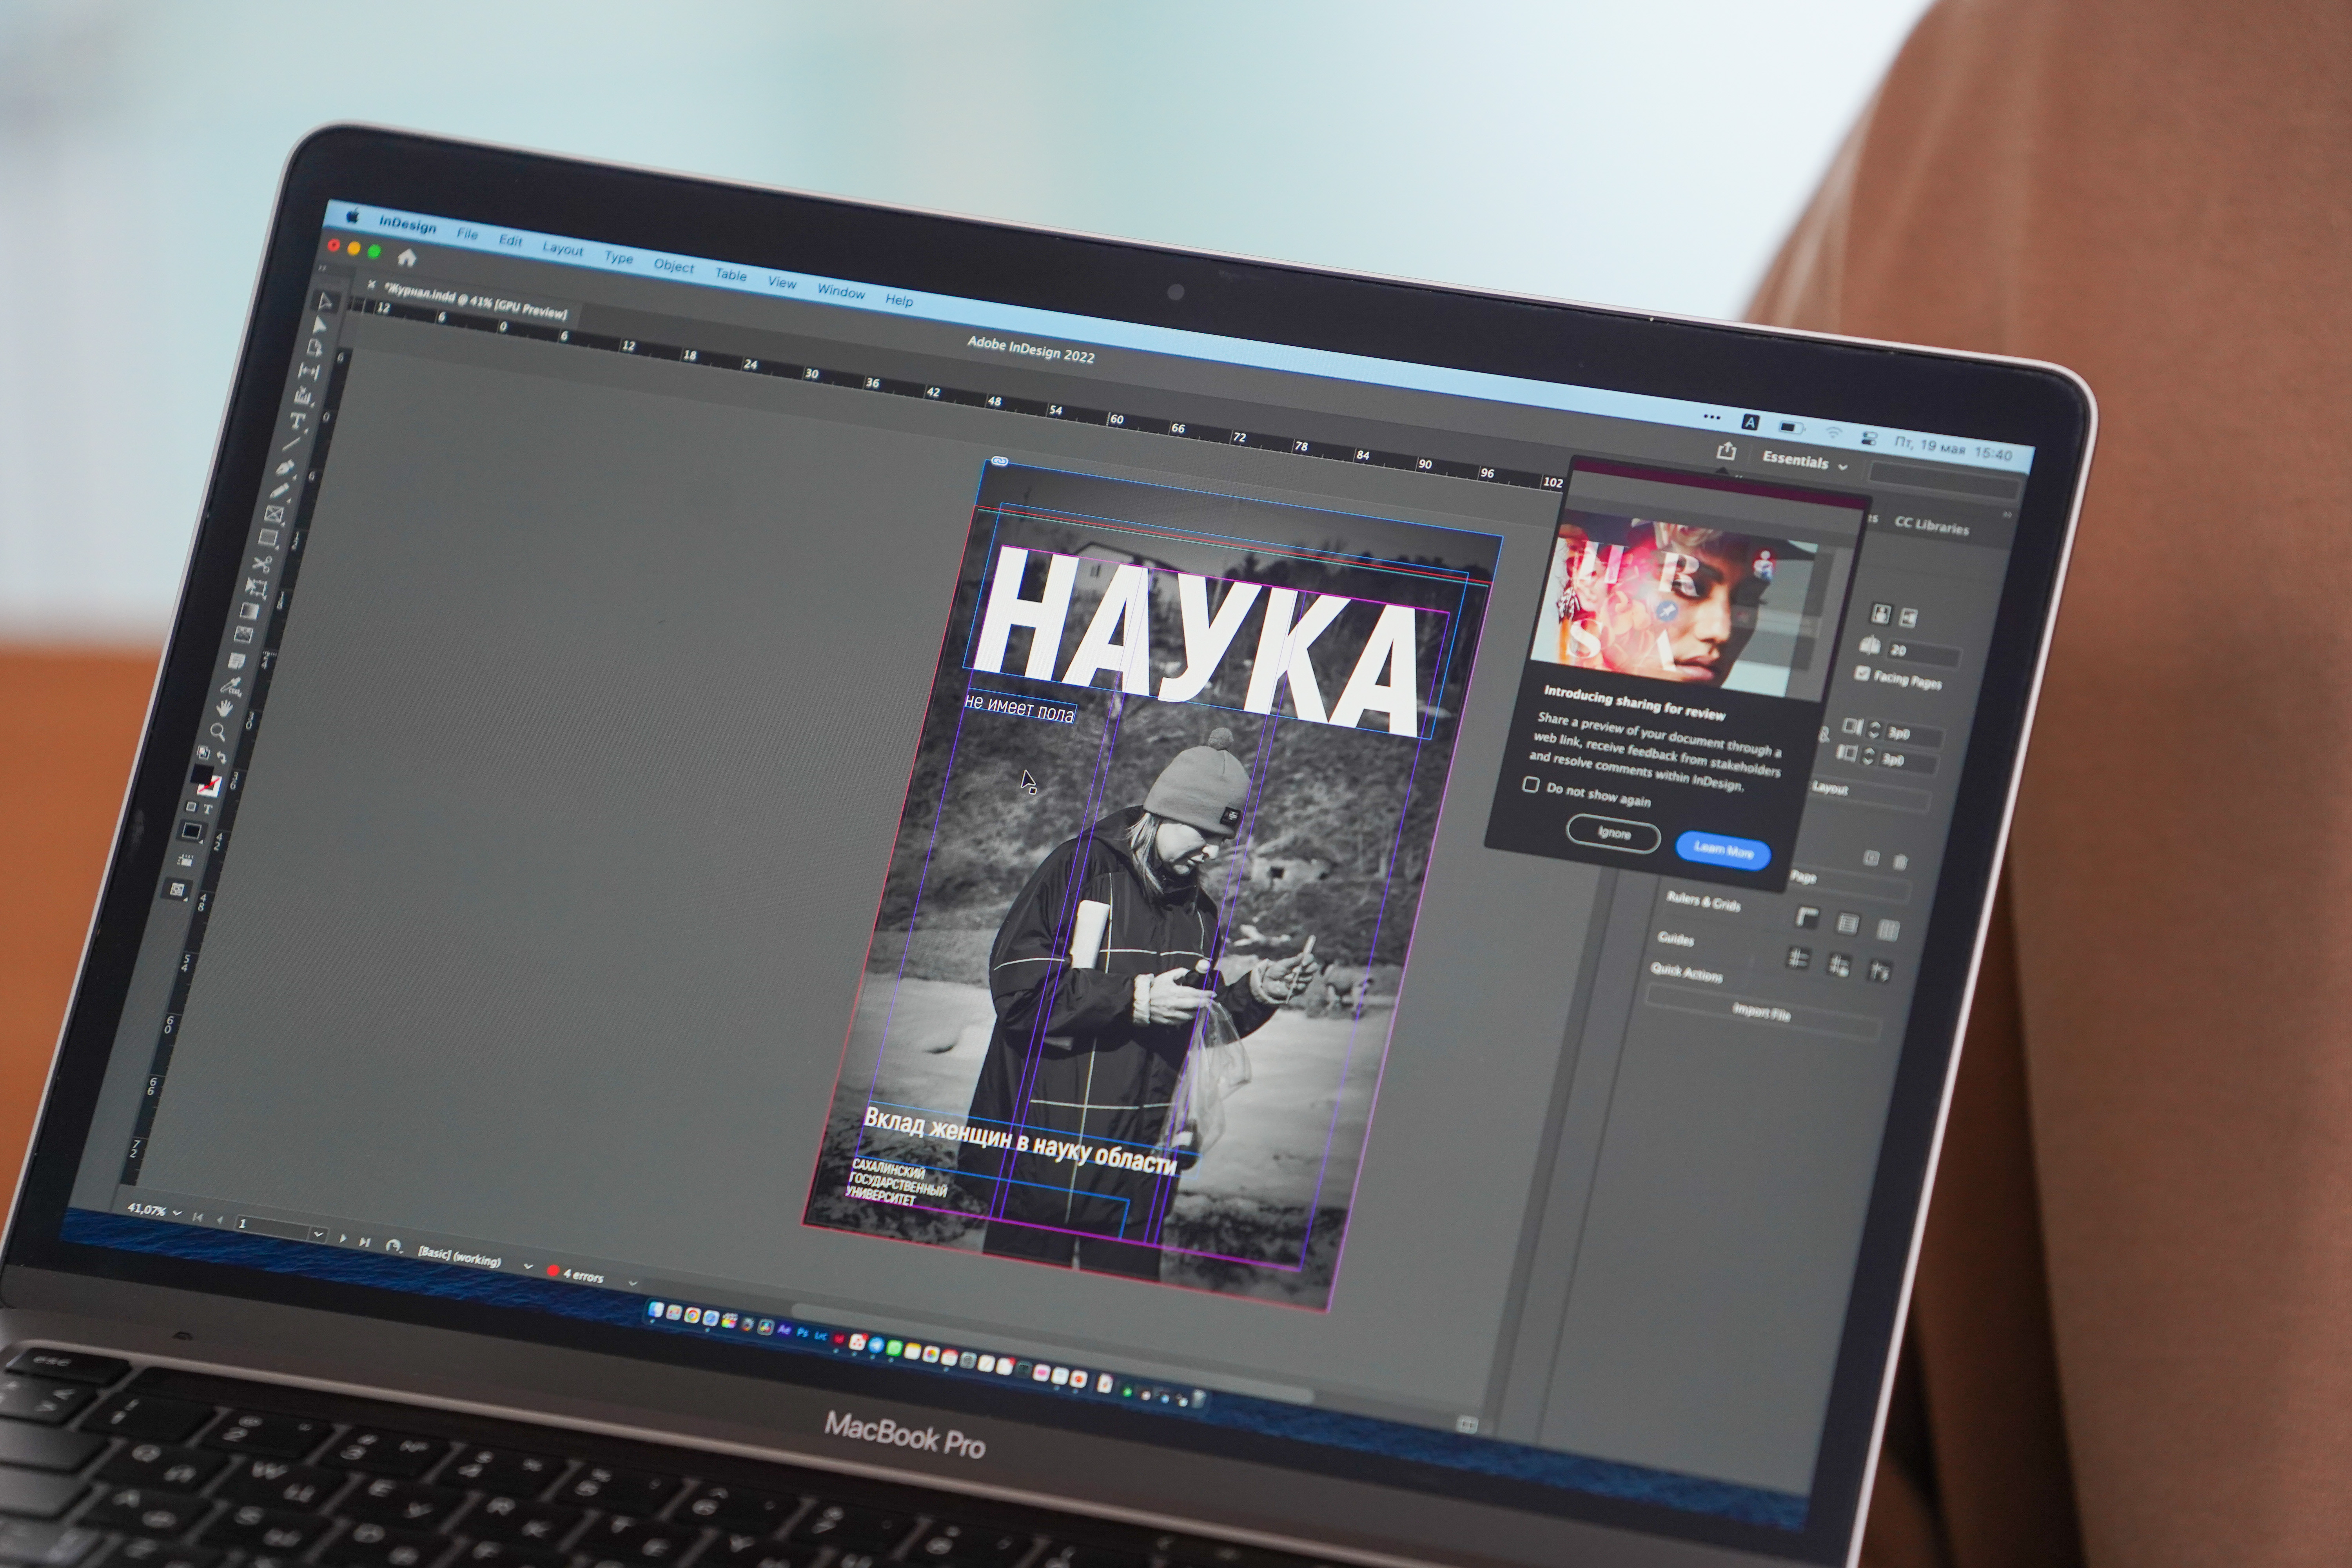The image size is (2352, 1568).
Task: Click the Show Baseline Grid icon
Action: (x=1848, y=924)
